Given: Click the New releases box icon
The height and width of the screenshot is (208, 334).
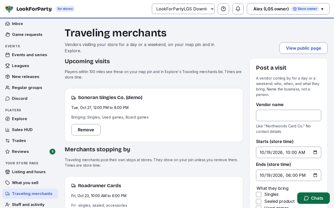Looking at the screenshot, I should (x=8, y=77).
